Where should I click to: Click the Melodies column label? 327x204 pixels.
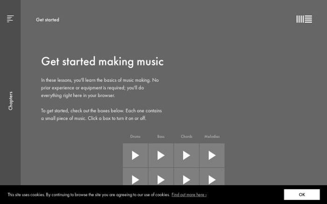(212, 136)
